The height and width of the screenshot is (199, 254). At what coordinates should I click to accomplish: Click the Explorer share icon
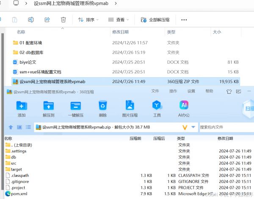(x=47, y=20)
